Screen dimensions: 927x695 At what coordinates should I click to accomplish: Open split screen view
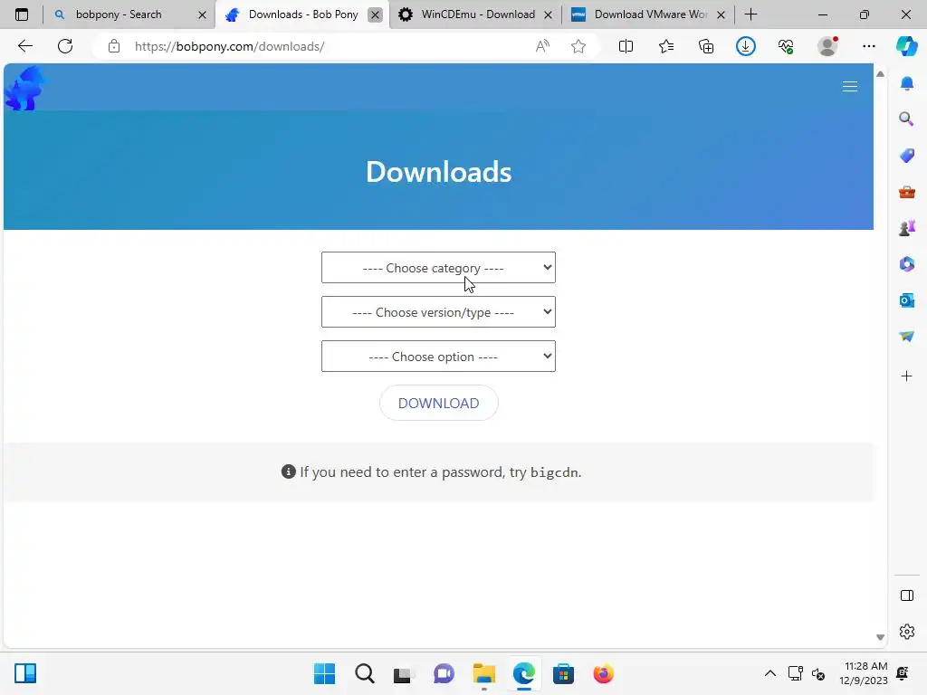pyautogui.click(x=626, y=46)
